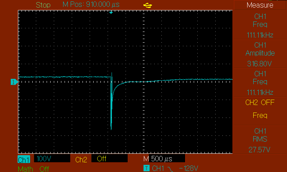The width and height of the screenshot is (287, 172).
Task: Click the trigger position arrow above grid
Action: 111,13
